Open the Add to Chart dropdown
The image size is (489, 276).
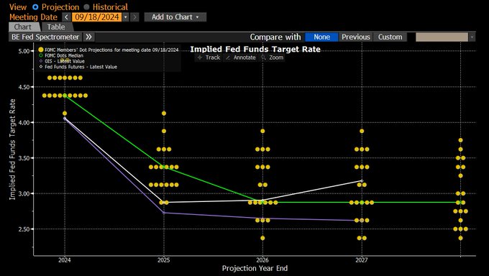(175, 17)
